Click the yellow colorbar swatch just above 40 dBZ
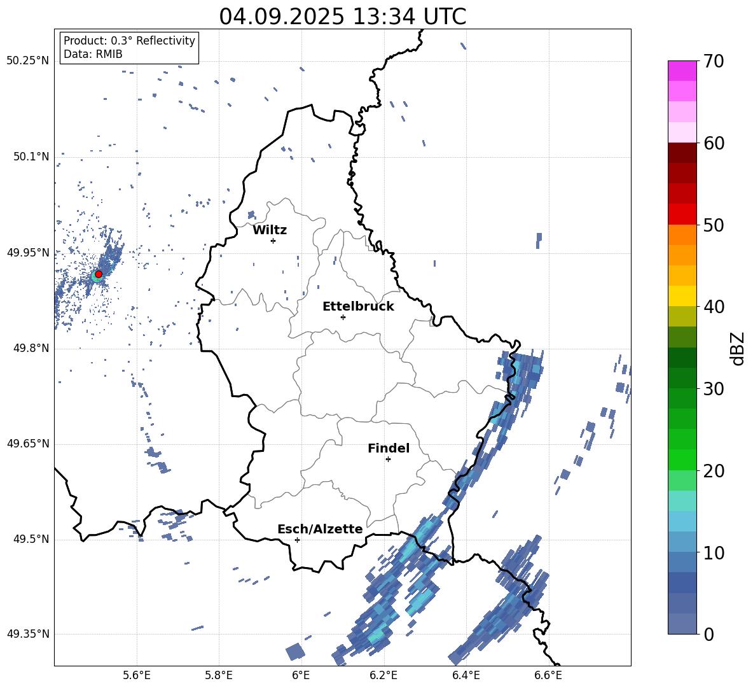753x688 pixels. 682,296
